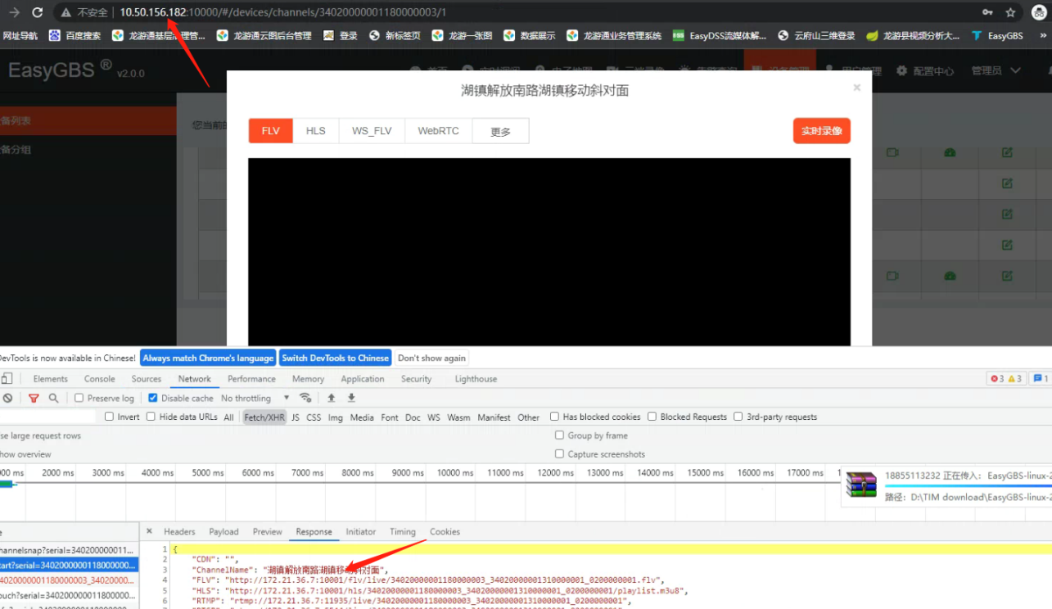Expand the 管理员 user dropdown

pyautogui.click(x=996, y=71)
